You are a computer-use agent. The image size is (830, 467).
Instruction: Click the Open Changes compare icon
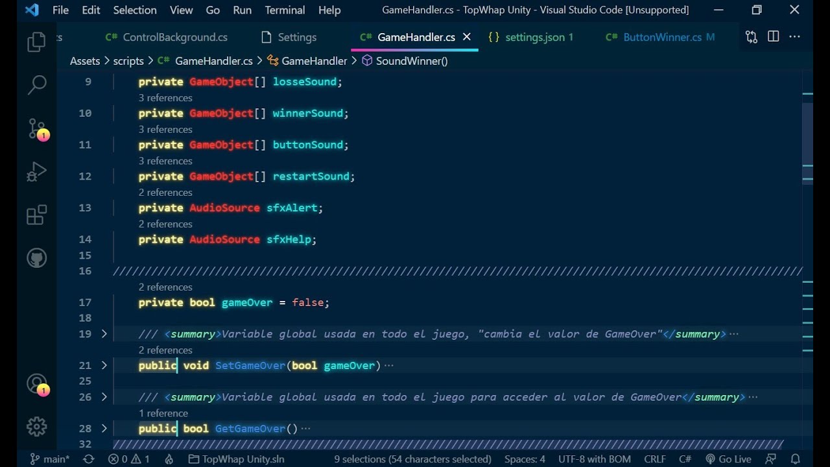[x=752, y=37]
